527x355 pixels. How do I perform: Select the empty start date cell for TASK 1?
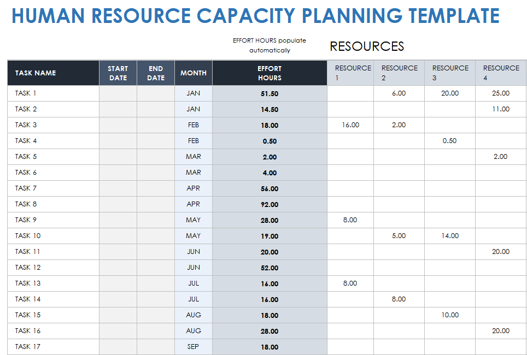118,93
